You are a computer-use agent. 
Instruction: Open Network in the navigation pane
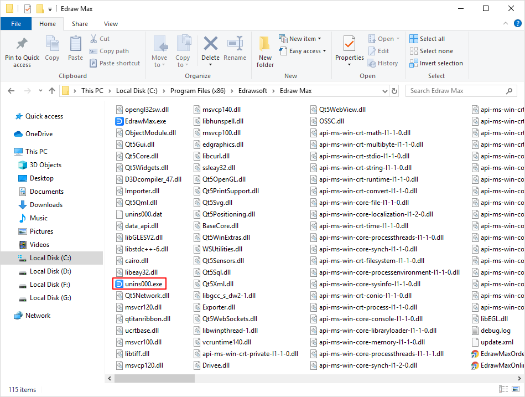pos(32,316)
